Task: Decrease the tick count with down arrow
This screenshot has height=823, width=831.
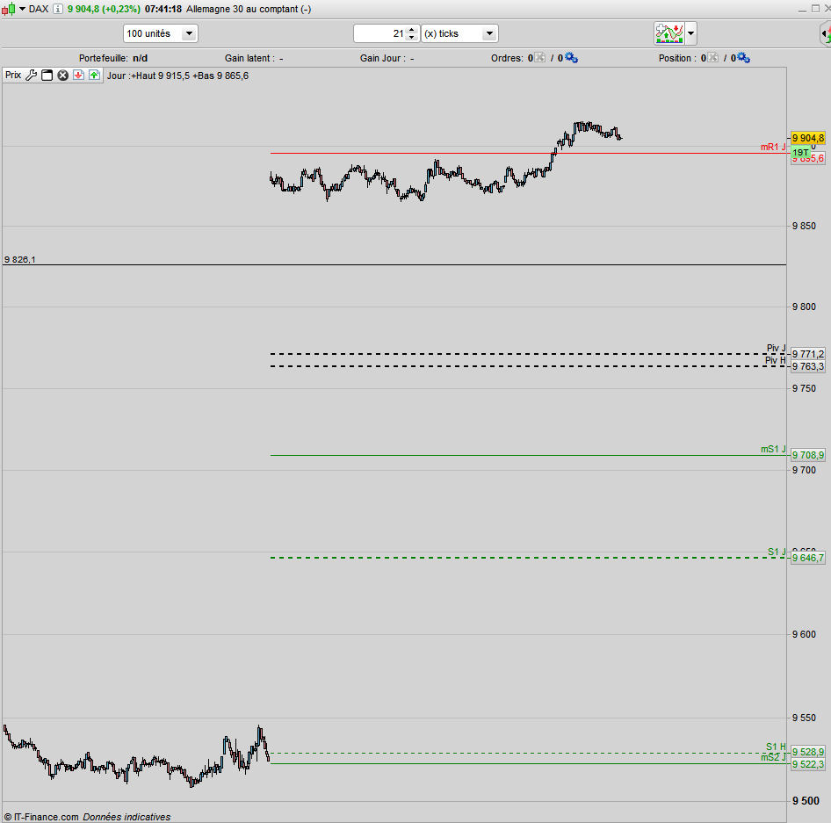Action: [412, 38]
